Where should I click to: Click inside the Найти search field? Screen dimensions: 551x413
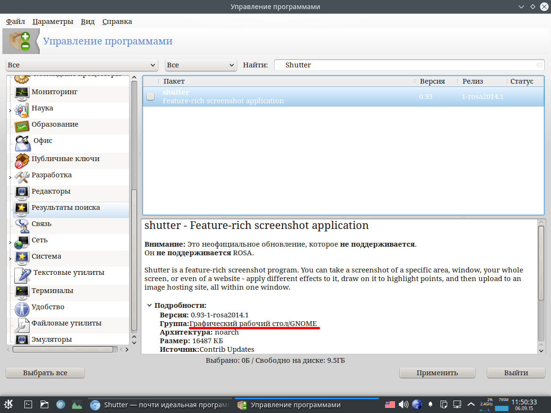407,65
